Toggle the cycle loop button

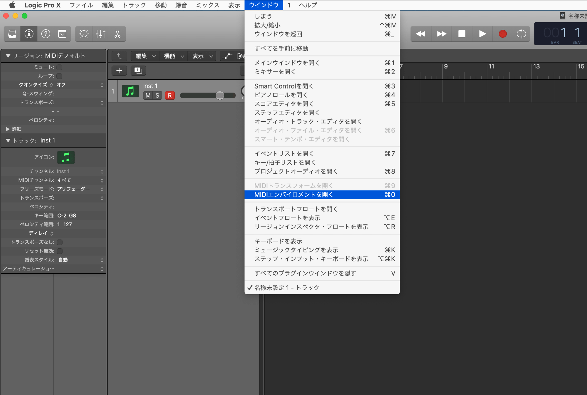tap(521, 34)
